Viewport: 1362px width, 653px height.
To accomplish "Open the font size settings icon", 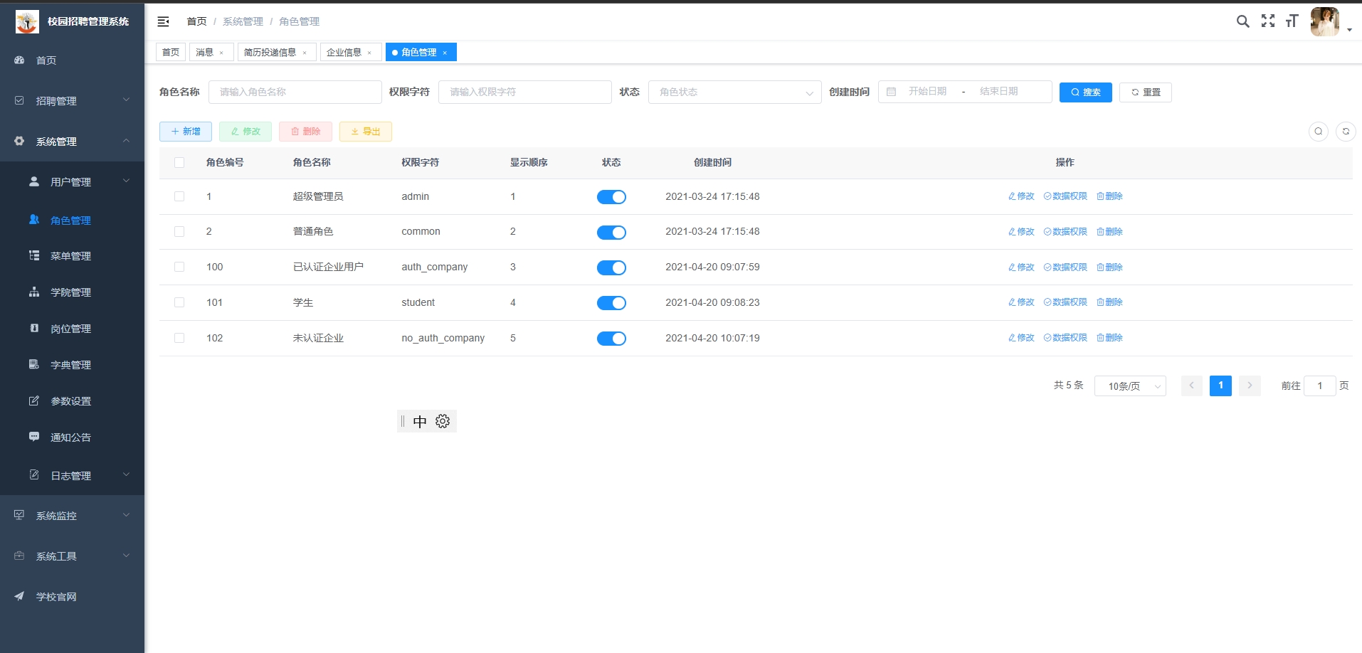I will [1292, 21].
